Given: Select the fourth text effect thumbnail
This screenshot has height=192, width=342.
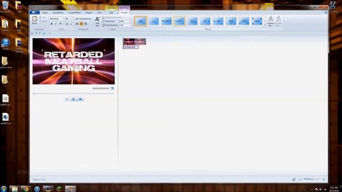Looking at the screenshot, I should coord(180,21).
